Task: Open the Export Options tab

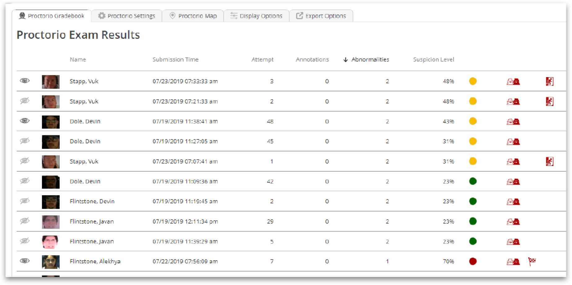Action: [x=321, y=16]
